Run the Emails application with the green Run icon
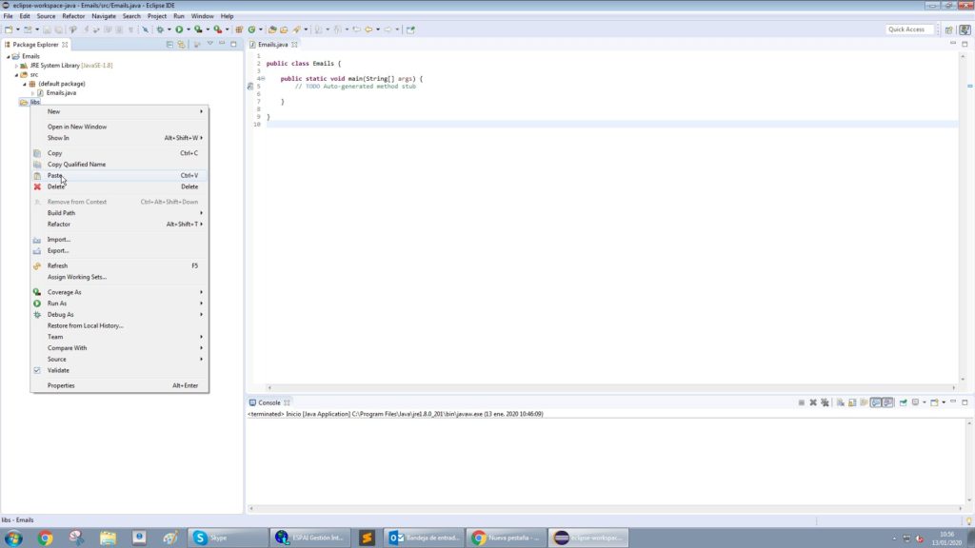Screen dimensions: 975x548 click(x=179, y=29)
